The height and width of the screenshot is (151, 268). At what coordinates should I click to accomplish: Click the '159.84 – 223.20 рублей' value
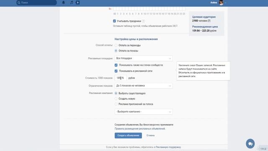point(204,31)
